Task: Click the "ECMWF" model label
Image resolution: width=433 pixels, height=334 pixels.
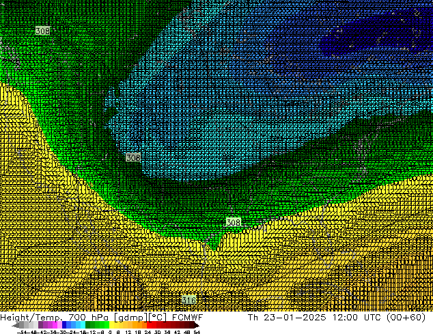Action: coord(188,317)
